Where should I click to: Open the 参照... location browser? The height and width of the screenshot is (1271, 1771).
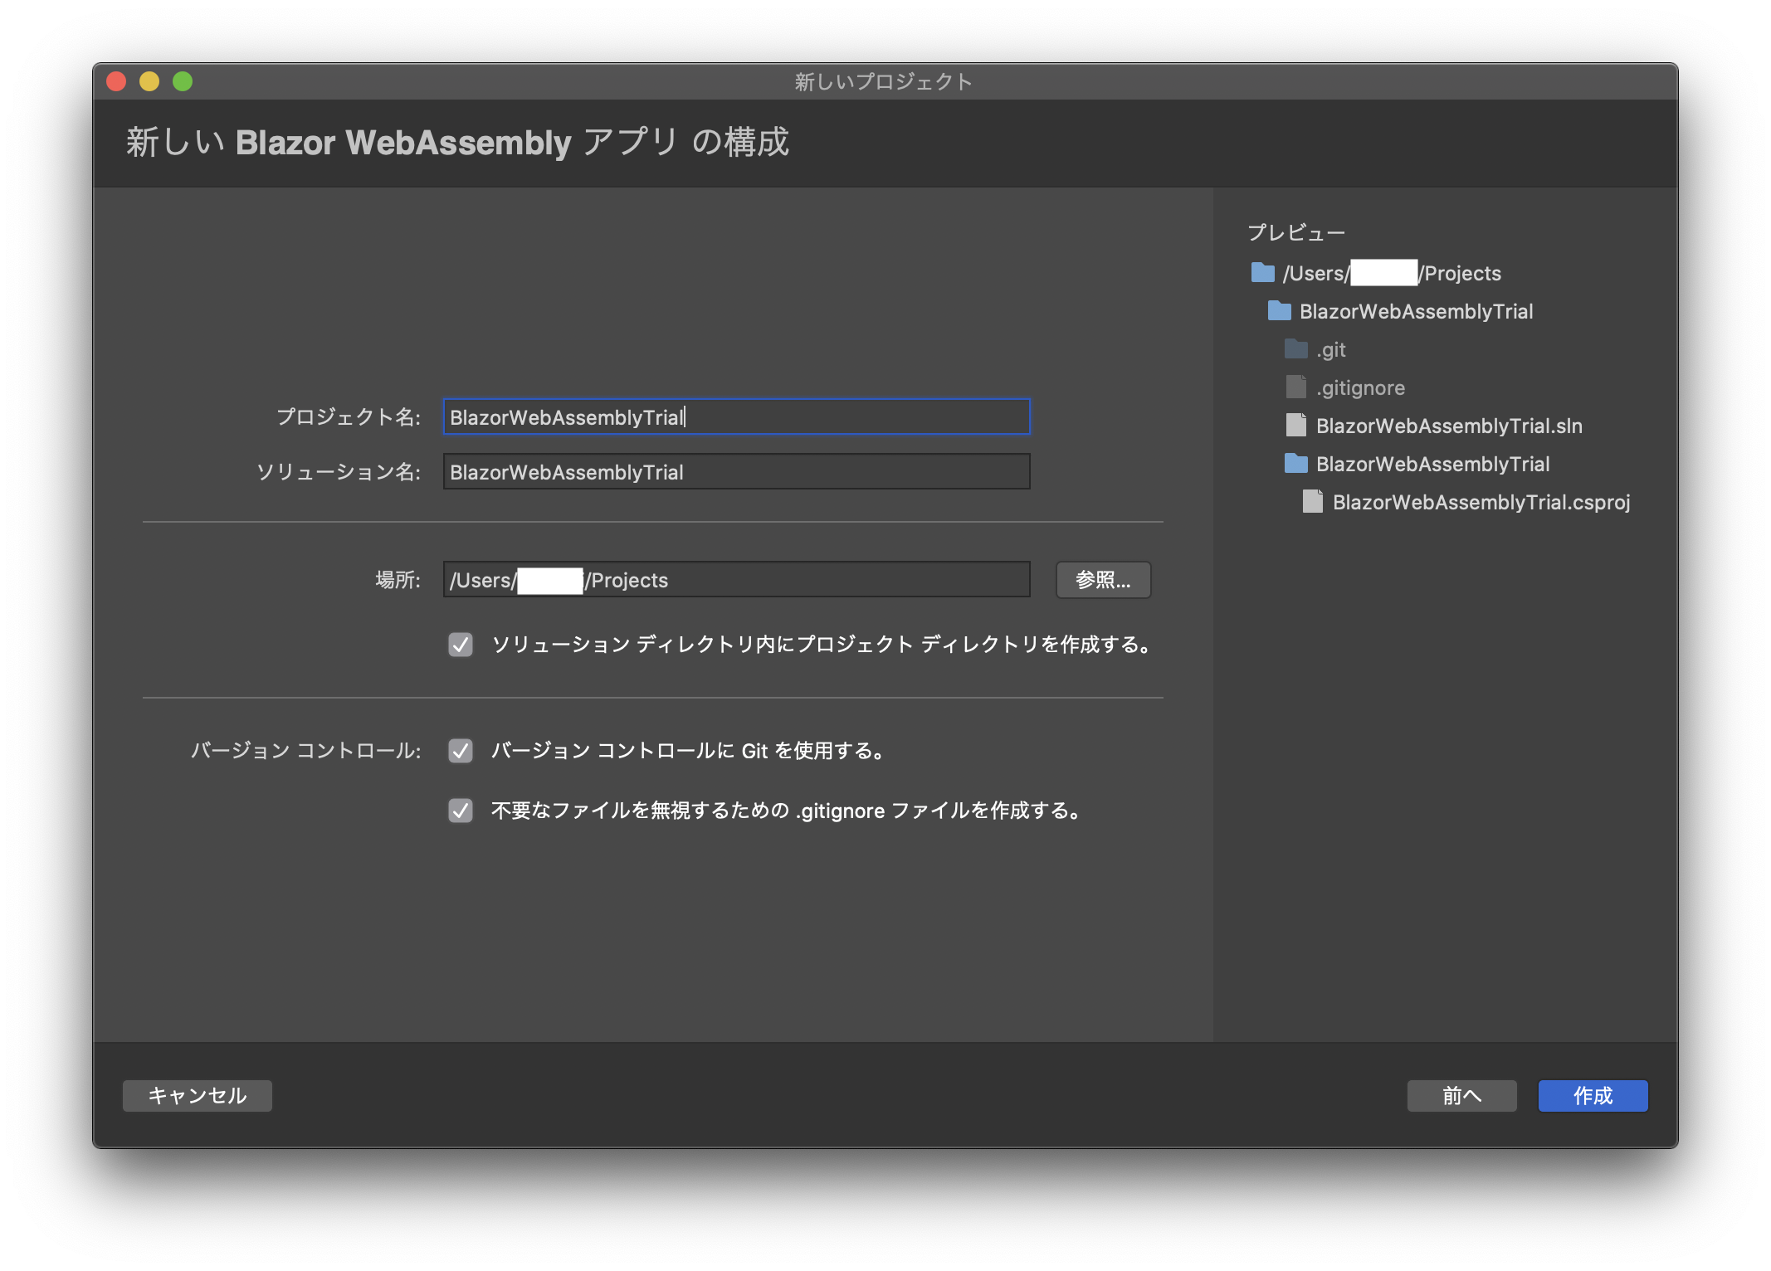click(1102, 580)
